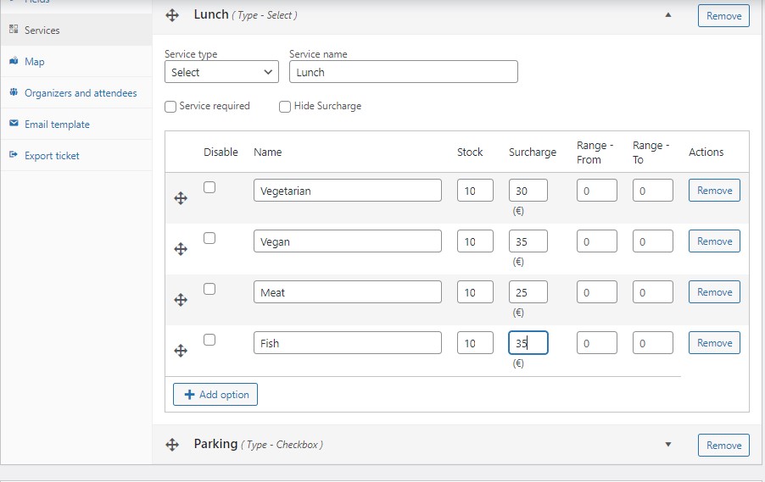765x482 pixels.
Task: Click the move handle on the Vegetarian row
Action: [x=180, y=198]
